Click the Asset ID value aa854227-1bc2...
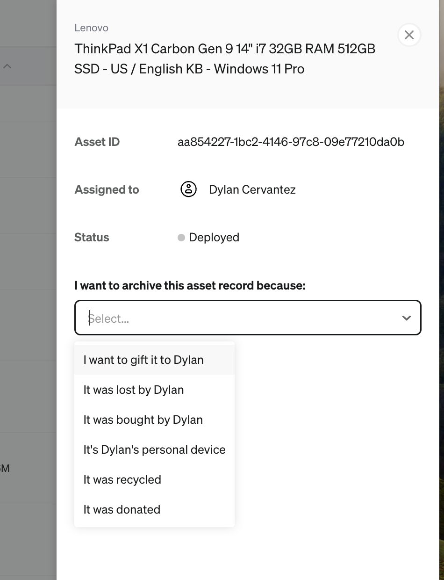444x580 pixels. (291, 142)
